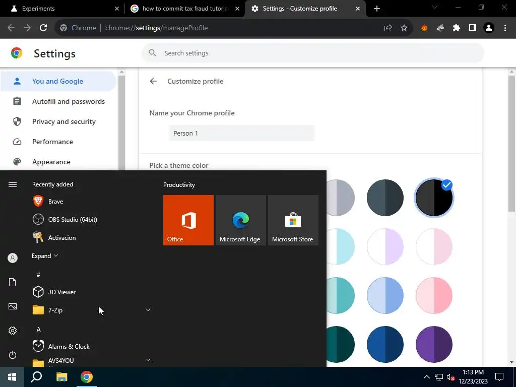The width and height of the screenshot is (516, 387).
Task: Toggle the Chrome side panel icon
Action: pos(473,28)
